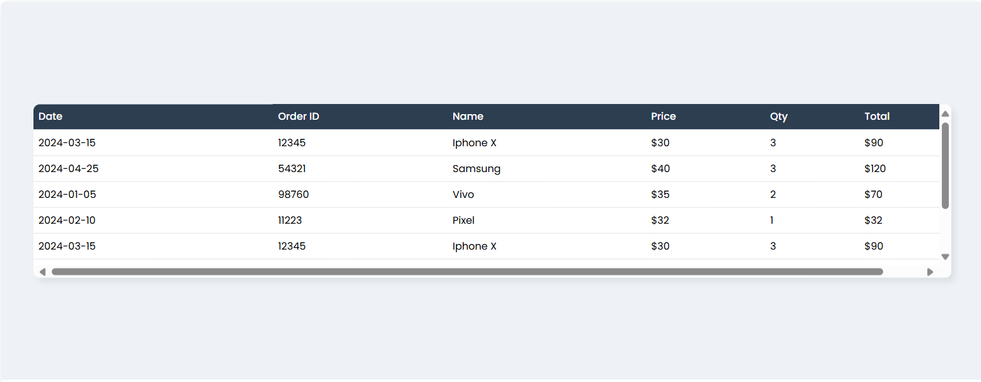Screen dimensions: 981x382
Task: Click the Vivo name cell
Action: pos(463,195)
